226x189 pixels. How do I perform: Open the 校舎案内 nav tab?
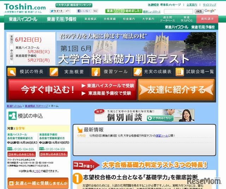tap(129, 19)
